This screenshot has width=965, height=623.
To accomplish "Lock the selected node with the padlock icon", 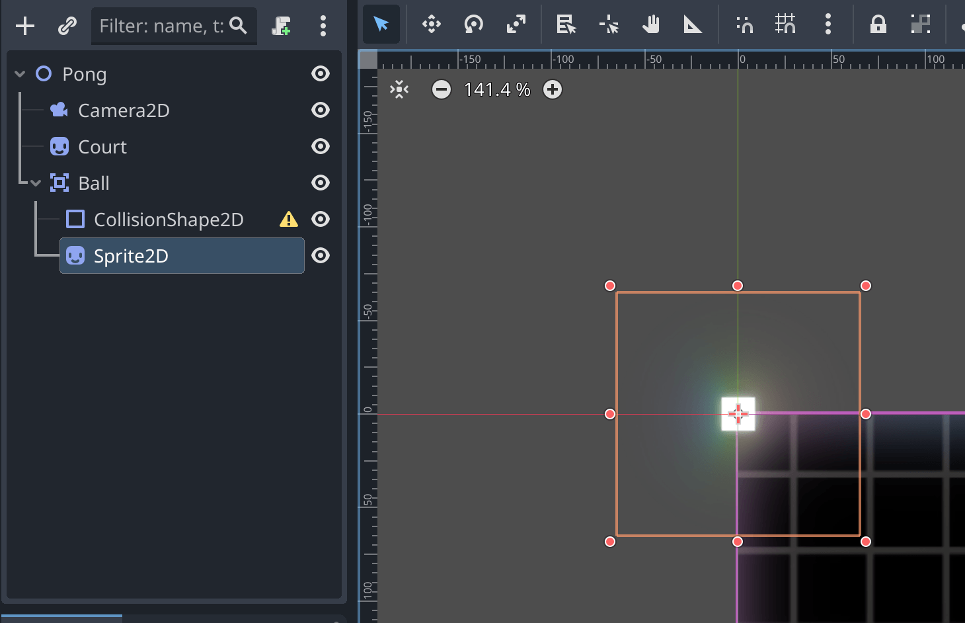I will pos(878,24).
